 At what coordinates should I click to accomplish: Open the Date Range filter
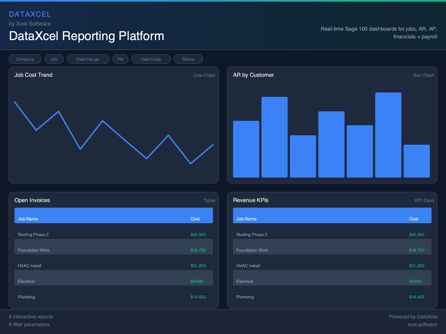(x=88, y=59)
